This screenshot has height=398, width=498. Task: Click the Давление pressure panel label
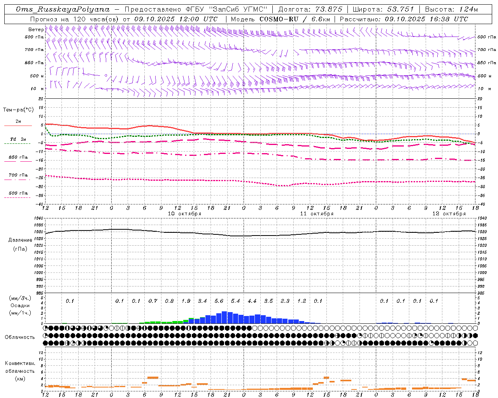click(20, 240)
